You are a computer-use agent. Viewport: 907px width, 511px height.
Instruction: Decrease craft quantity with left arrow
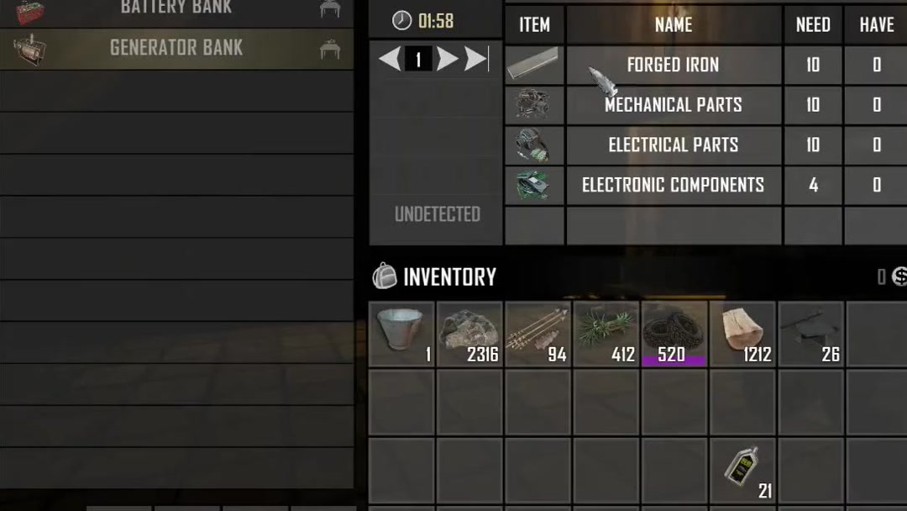pyautogui.click(x=390, y=59)
